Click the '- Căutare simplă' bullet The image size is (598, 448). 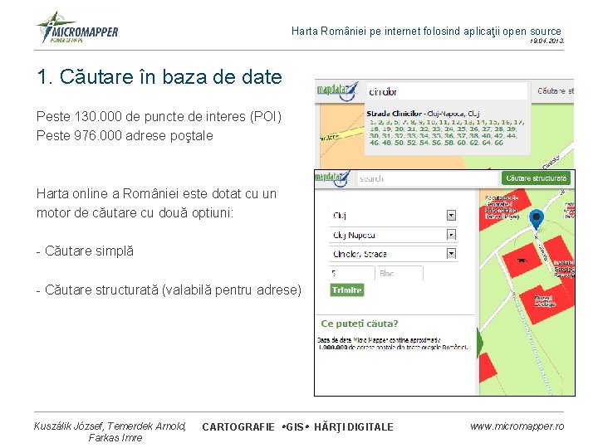pos(85,251)
